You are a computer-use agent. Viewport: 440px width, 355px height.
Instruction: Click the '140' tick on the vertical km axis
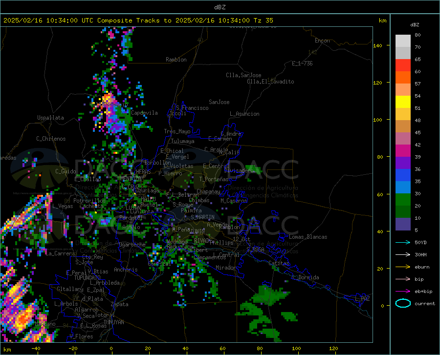pos(378,45)
